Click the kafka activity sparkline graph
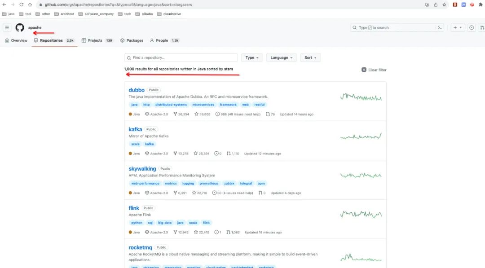485x268 pixels. point(361,136)
